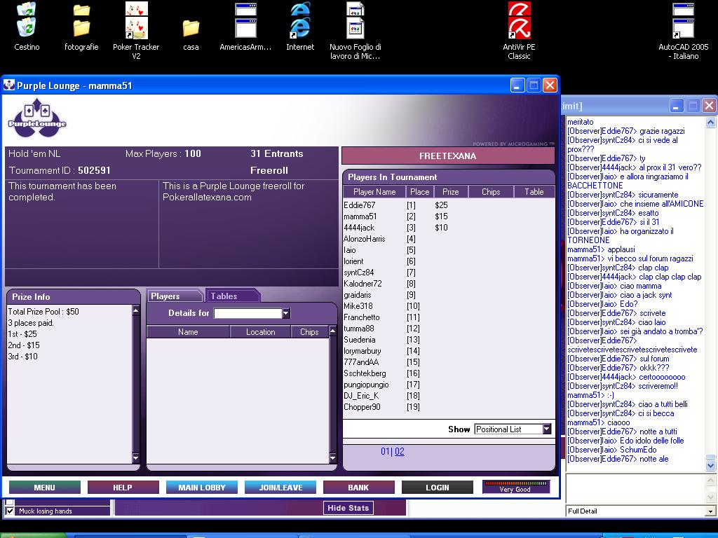Select the Kalodner72 player row

click(449, 284)
